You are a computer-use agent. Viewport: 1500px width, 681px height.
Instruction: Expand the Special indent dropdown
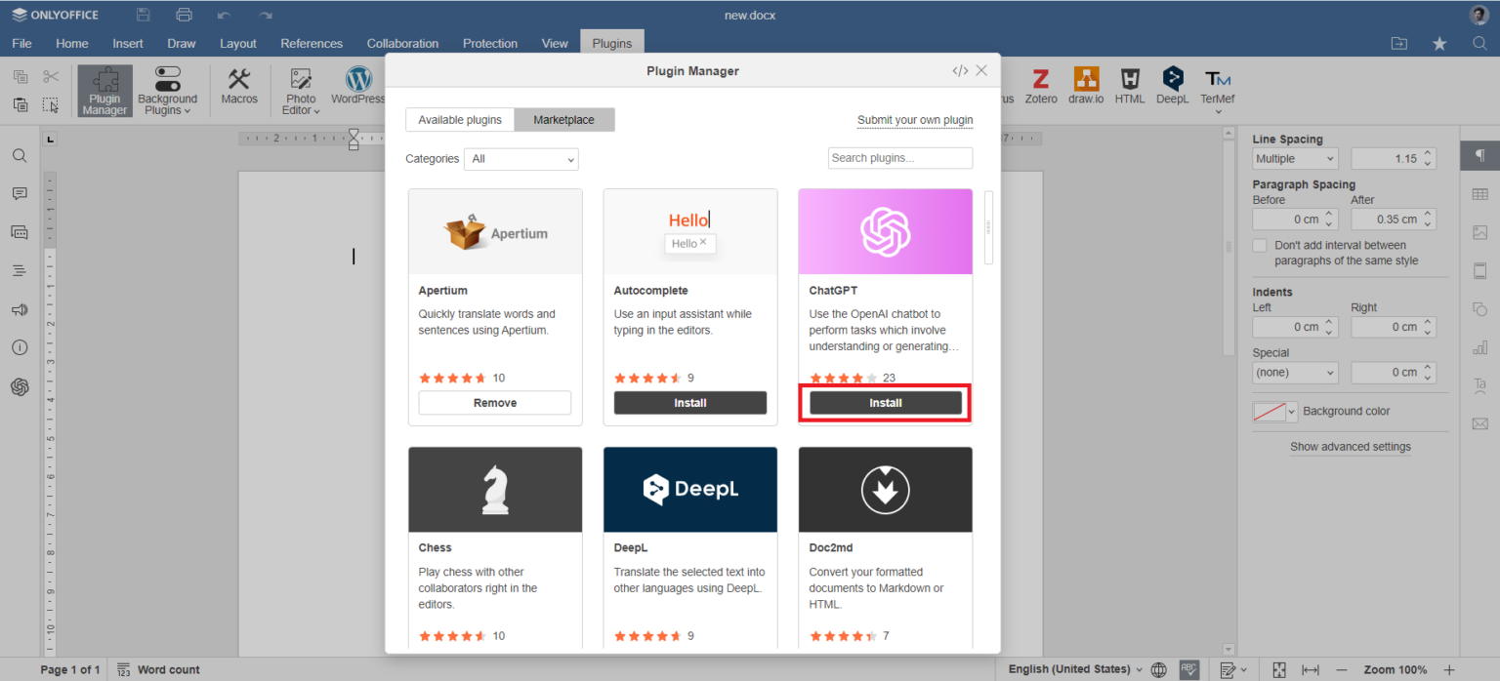pyautogui.click(x=1295, y=372)
